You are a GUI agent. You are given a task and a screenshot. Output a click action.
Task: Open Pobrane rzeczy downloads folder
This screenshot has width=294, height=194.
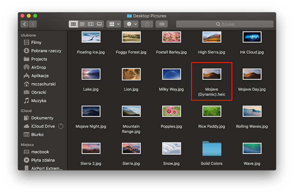(x=42, y=51)
